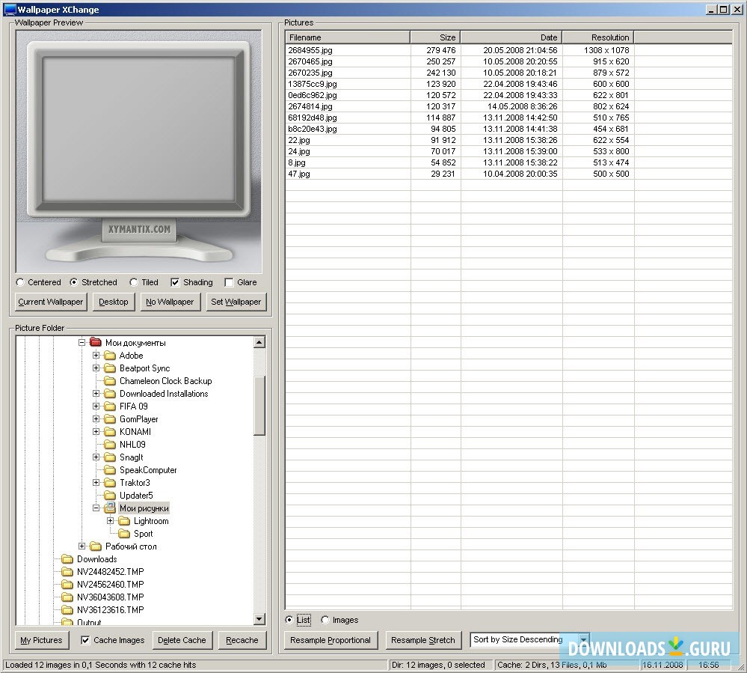Select the Мои рисунки folder icon
This screenshot has height=673, width=747.
tap(109, 508)
